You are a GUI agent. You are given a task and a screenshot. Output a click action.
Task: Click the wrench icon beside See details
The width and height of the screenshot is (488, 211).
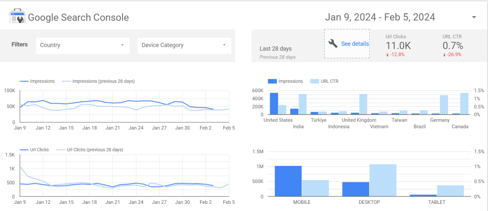(x=333, y=44)
